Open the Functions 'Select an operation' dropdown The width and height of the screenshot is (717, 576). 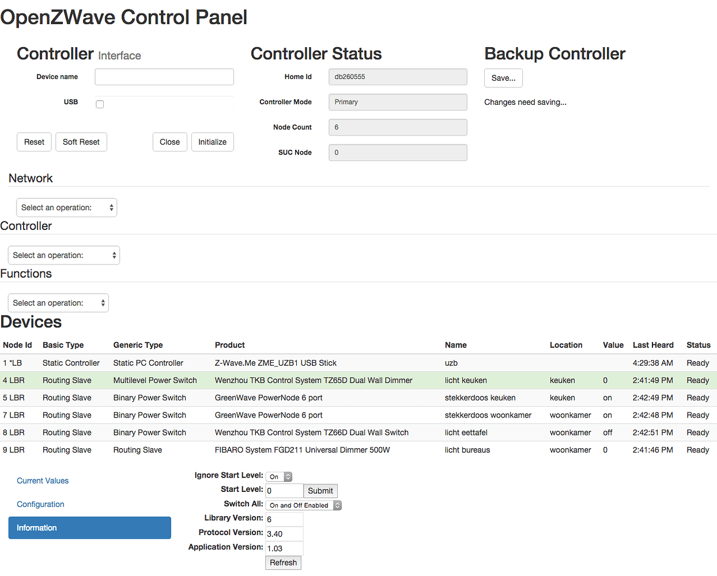click(58, 302)
